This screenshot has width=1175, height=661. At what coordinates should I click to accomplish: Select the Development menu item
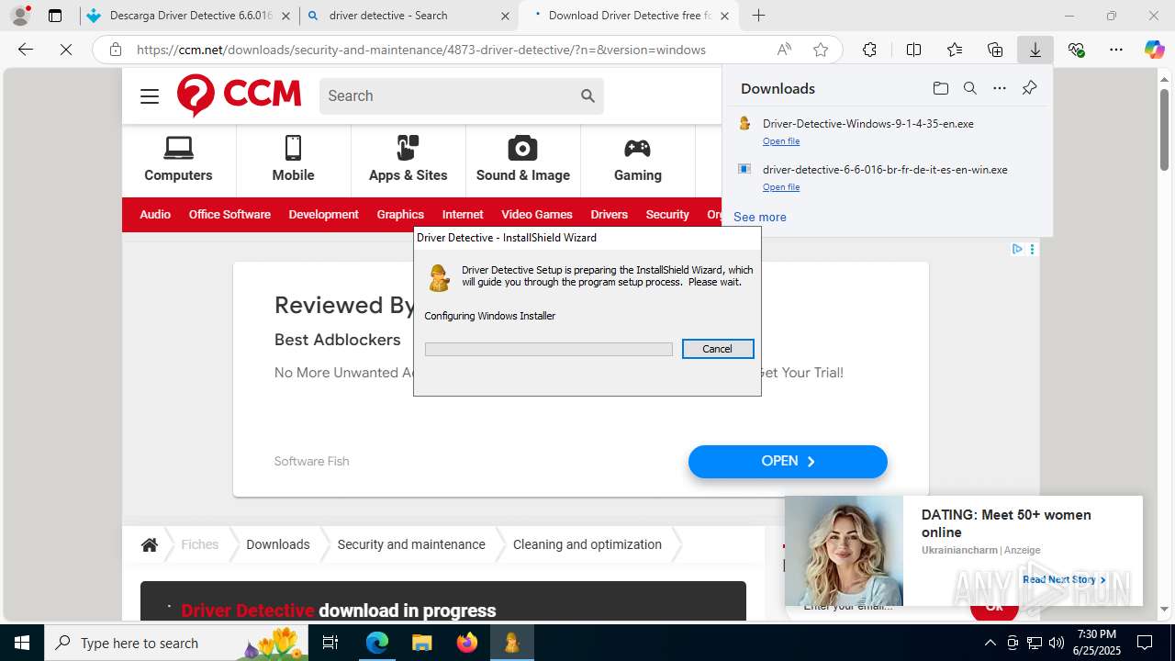point(323,214)
